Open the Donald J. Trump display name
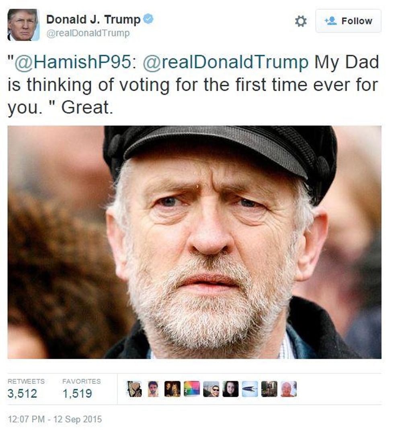Viewport: 394px width, 430px height. tap(93, 19)
